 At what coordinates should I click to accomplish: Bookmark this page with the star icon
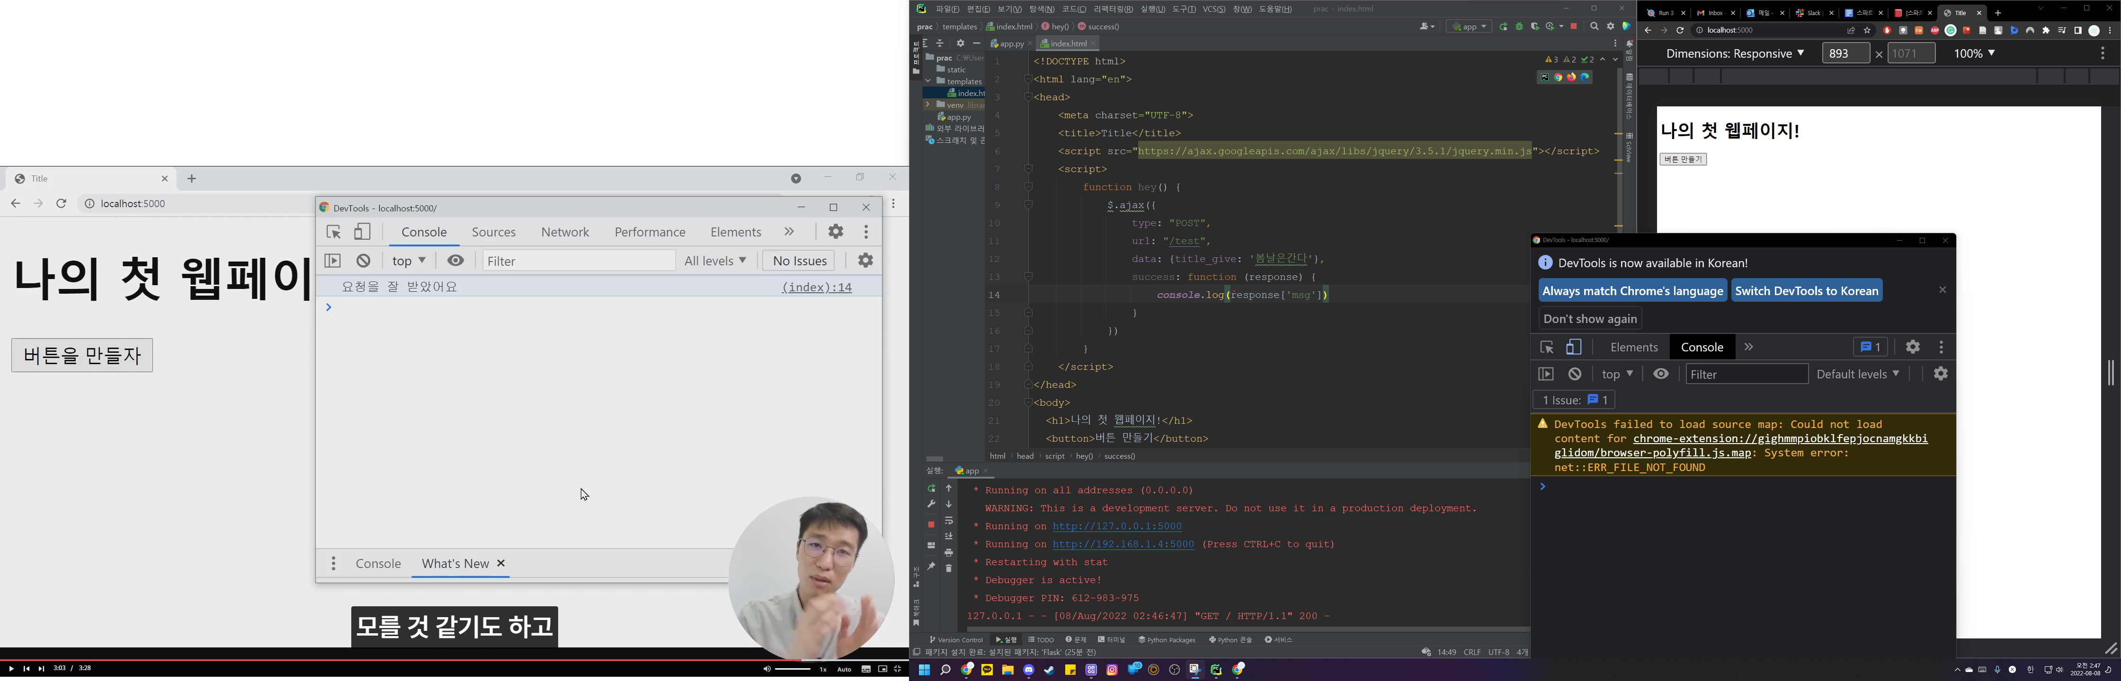1867,30
